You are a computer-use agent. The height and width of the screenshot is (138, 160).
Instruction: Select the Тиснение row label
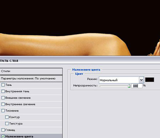tap(12, 111)
